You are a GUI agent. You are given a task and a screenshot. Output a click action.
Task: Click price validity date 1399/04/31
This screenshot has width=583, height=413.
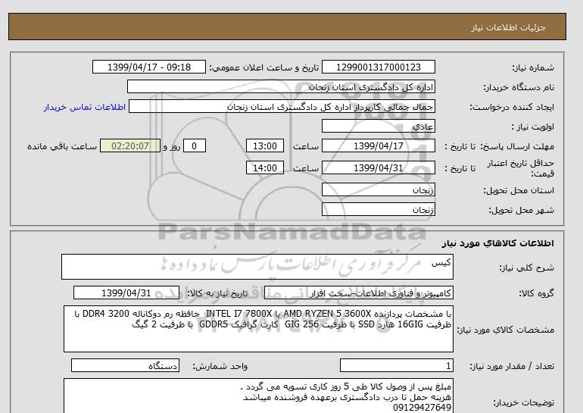pos(378,167)
